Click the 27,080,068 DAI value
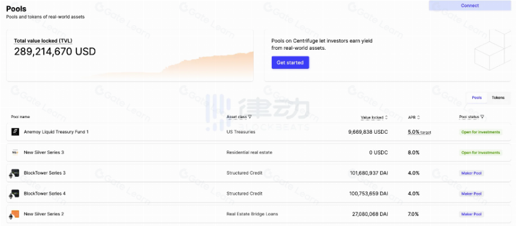This screenshot has width=516, height=226. 370,214
